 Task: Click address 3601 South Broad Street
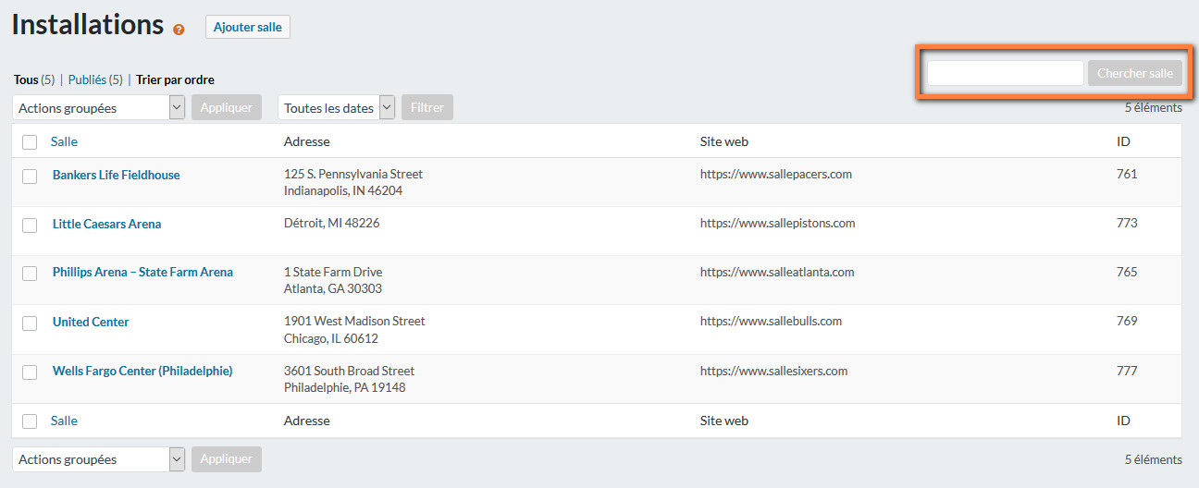point(349,371)
